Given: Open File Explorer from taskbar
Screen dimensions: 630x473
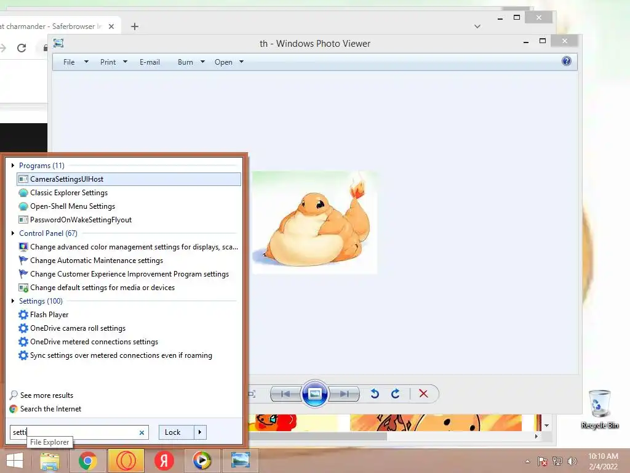Looking at the screenshot, I should (x=49, y=461).
